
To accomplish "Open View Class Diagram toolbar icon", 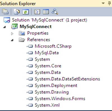I will pyautogui.click(x=55, y=12).
